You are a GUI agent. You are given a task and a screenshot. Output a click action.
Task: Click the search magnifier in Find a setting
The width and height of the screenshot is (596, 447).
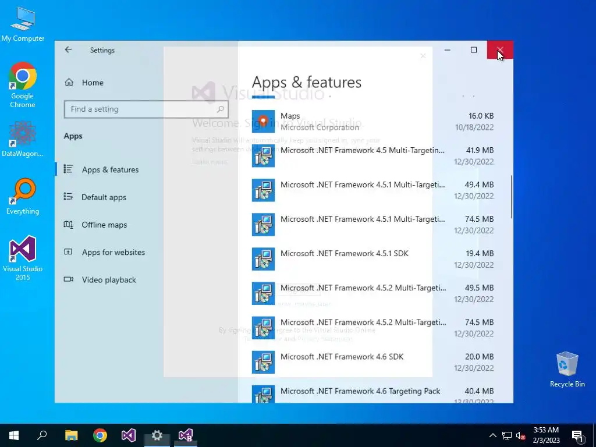pos(220,109)
